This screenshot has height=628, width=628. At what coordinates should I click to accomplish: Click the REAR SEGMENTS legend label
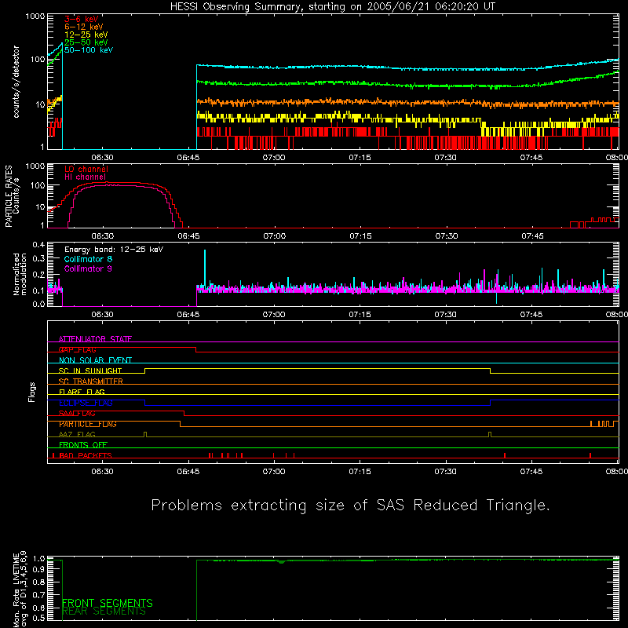(x=104, y=612)
